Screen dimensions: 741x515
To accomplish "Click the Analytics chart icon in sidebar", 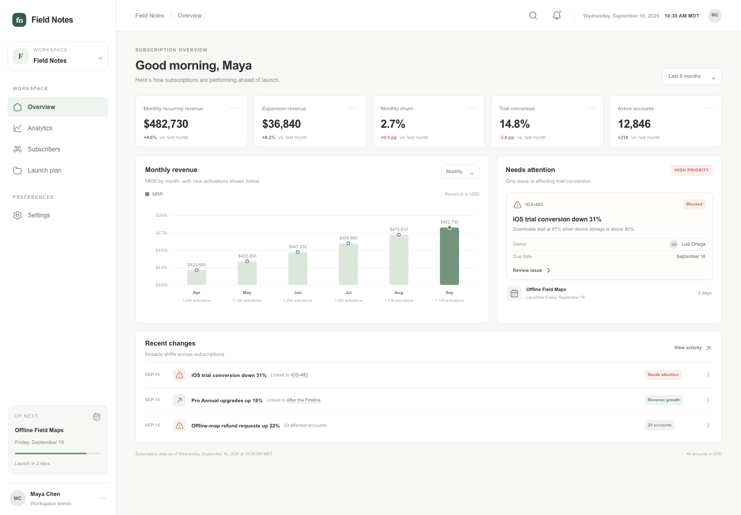I will 17,128.
